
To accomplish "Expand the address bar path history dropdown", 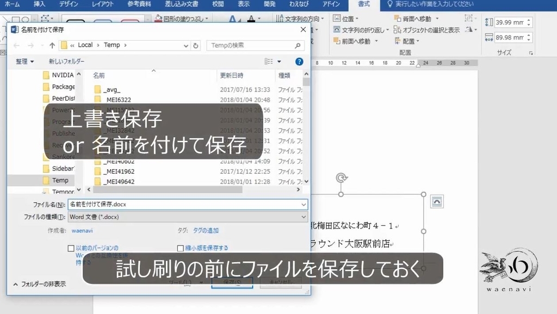I will pyautogui.click(x=185, y=46).
